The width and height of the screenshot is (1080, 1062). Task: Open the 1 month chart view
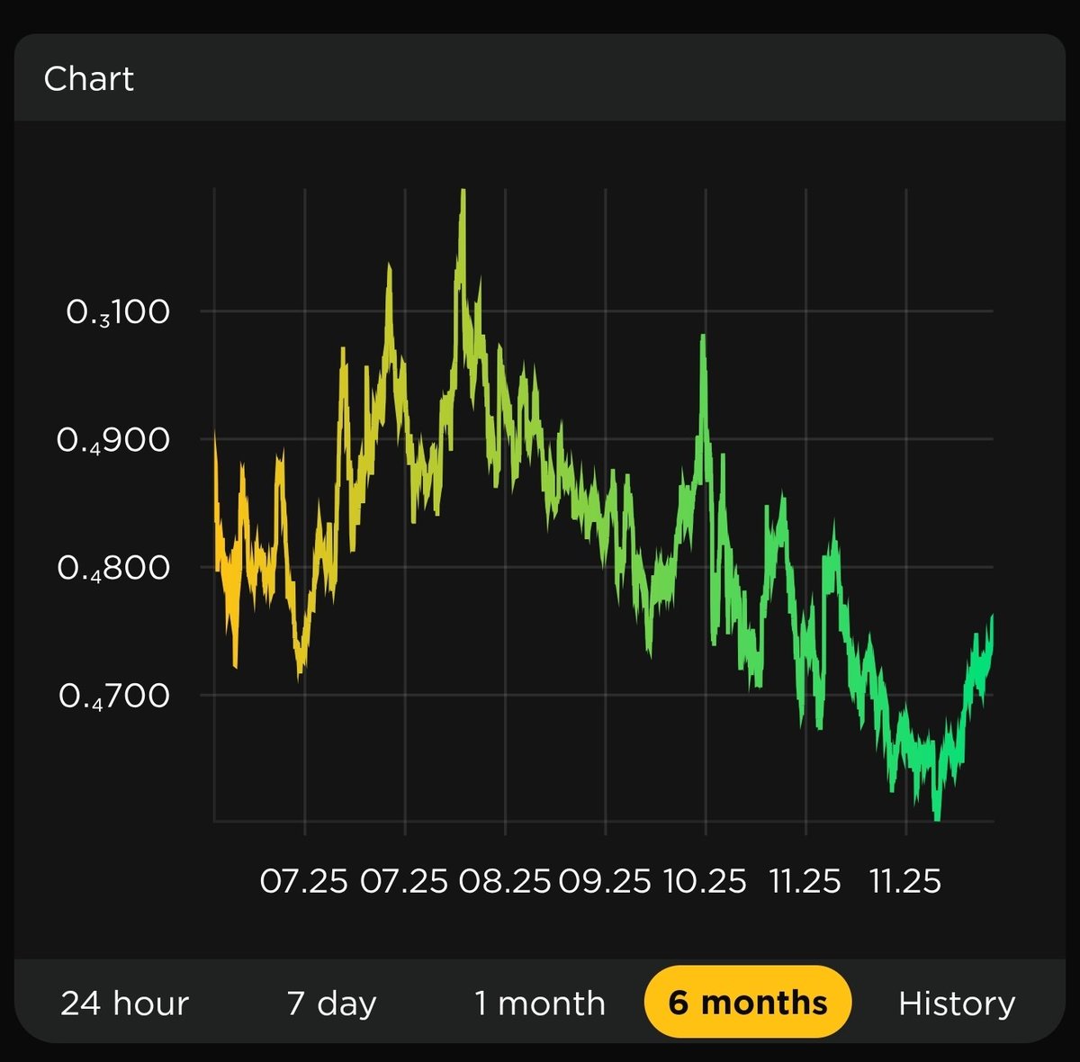point(538,1001)
